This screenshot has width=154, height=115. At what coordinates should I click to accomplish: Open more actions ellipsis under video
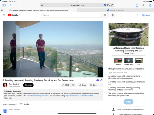(x=101, y=85)
